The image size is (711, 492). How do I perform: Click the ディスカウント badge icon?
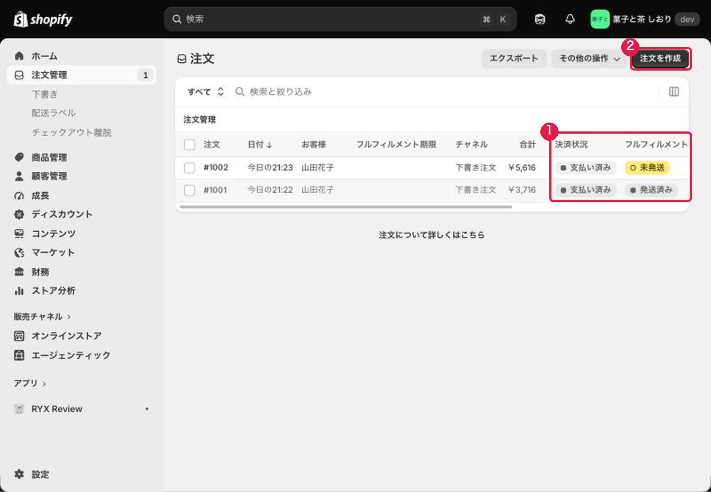click(19, 214)
